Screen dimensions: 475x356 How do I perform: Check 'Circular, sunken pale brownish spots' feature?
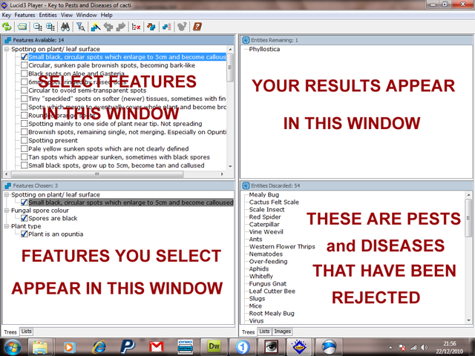tap(24, 65)
